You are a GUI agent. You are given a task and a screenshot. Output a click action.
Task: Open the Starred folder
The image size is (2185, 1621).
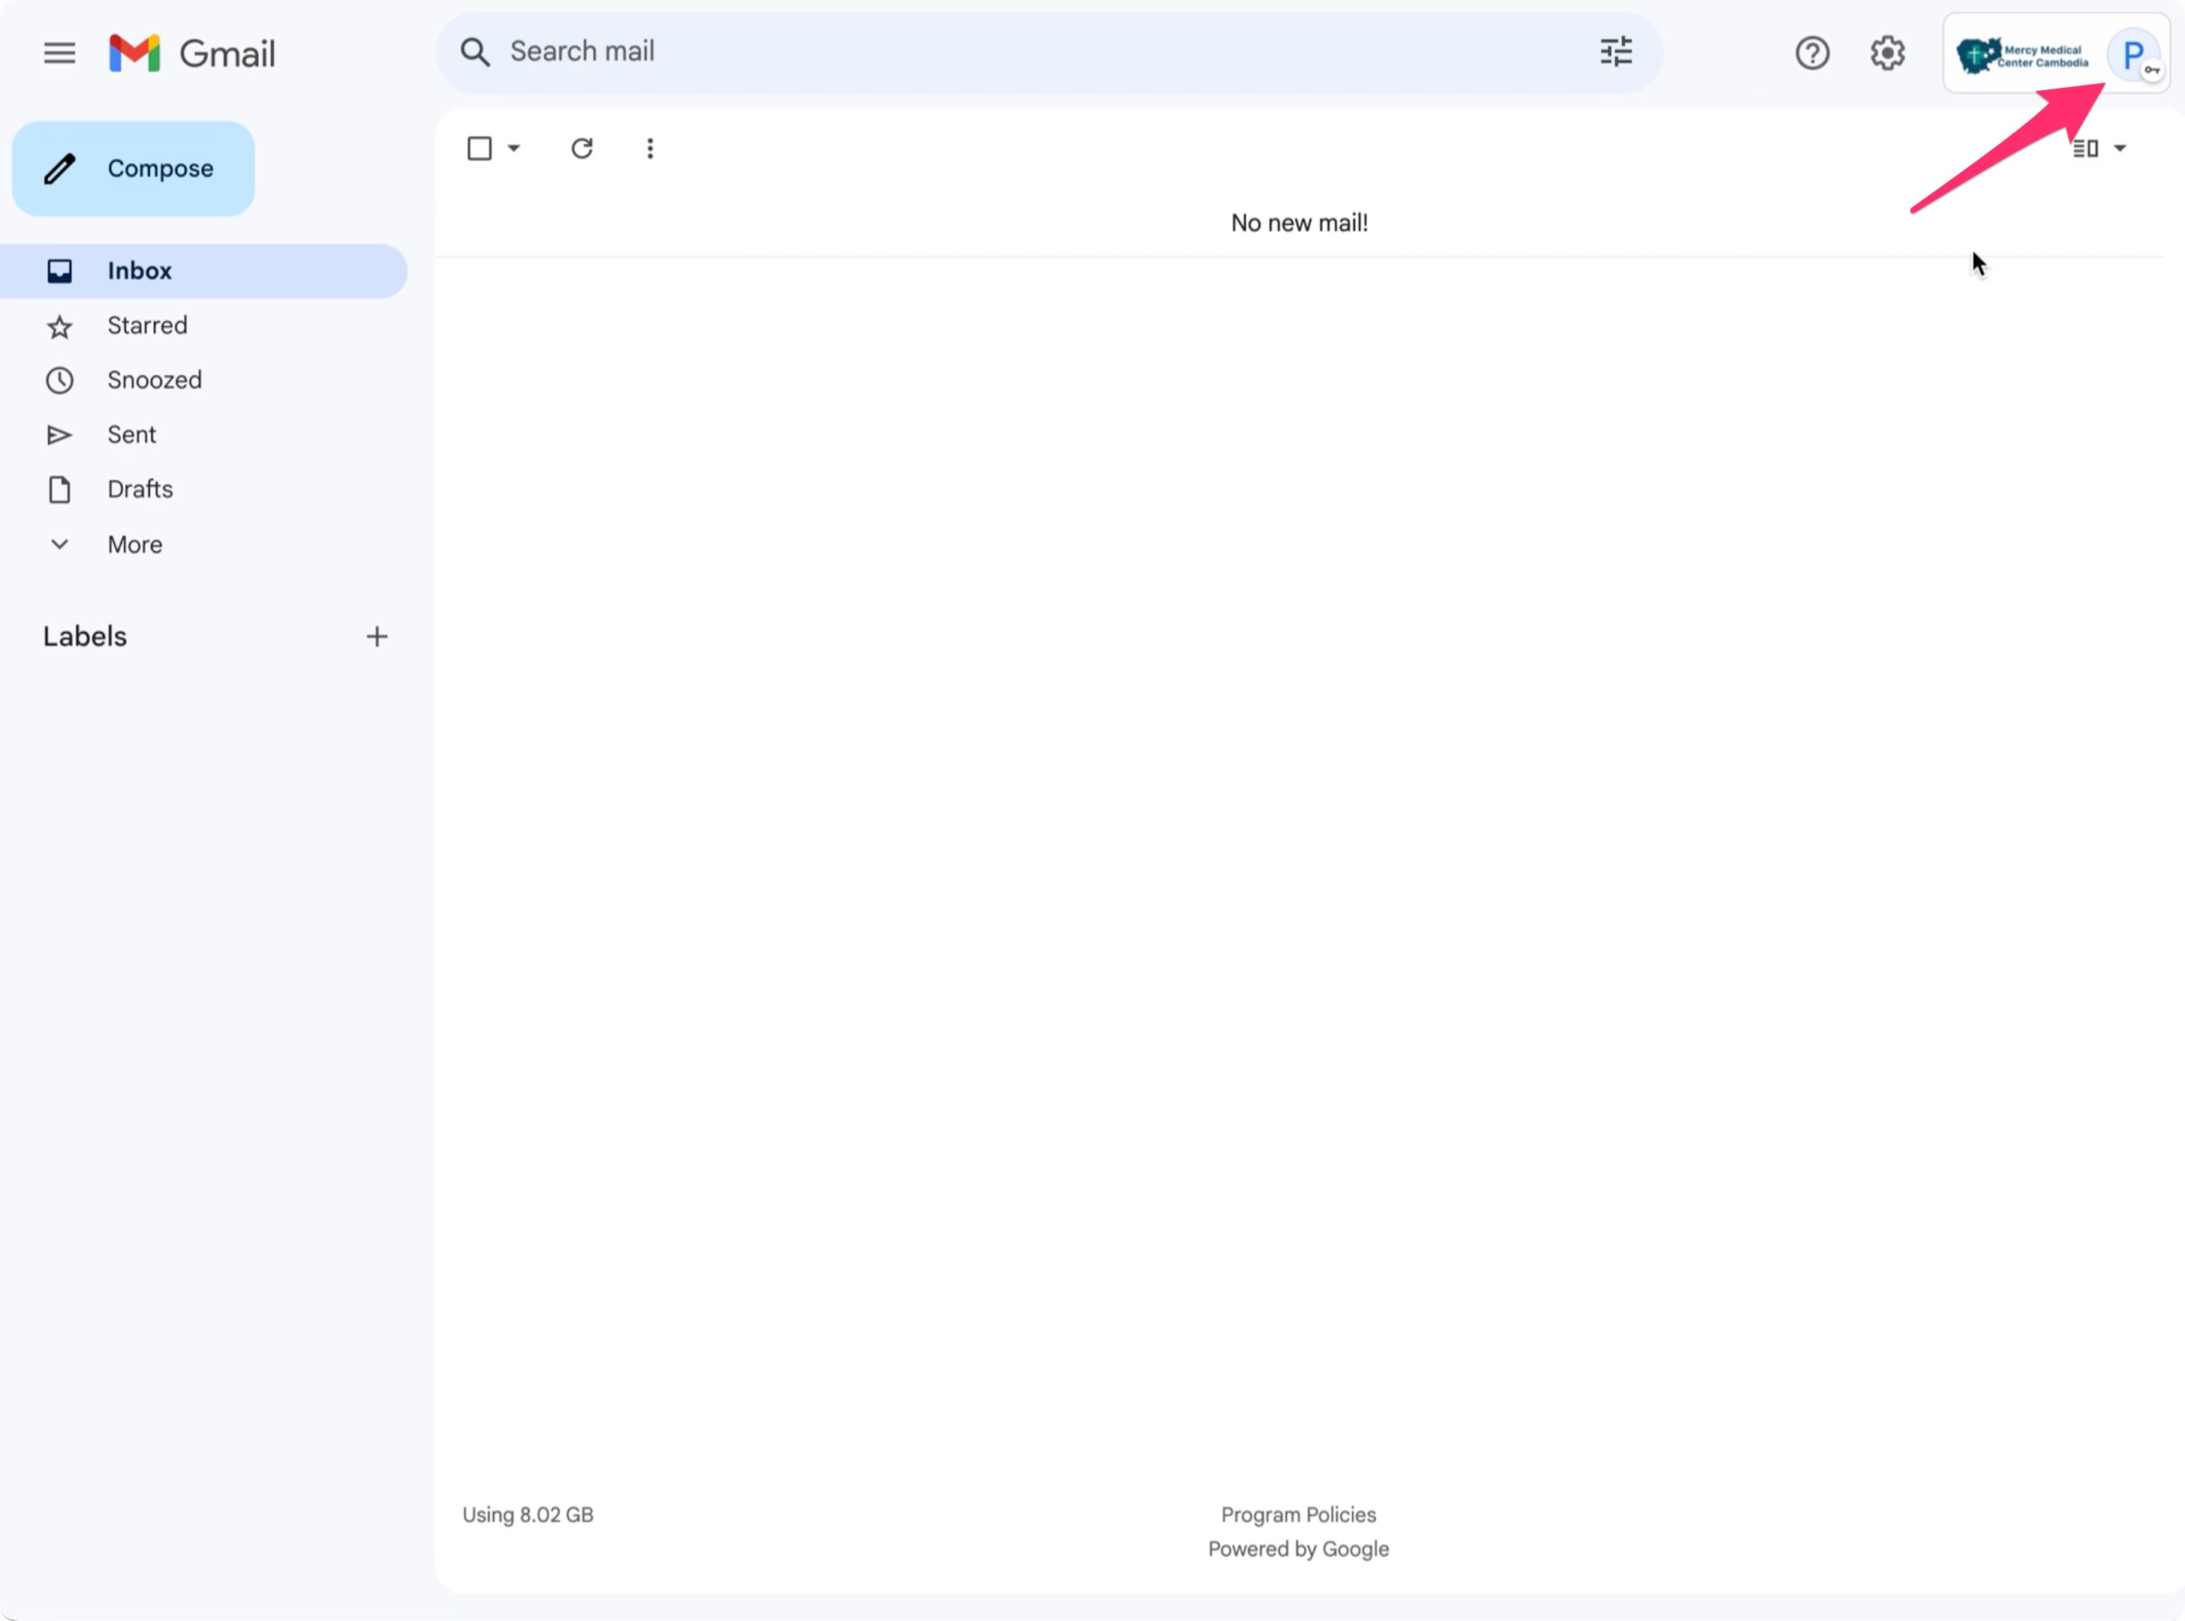147,326
